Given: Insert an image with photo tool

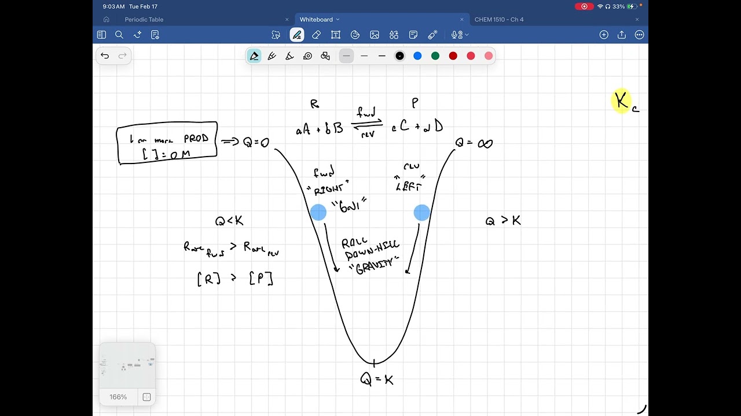Looking at the screenshot, I should point(375,35).
